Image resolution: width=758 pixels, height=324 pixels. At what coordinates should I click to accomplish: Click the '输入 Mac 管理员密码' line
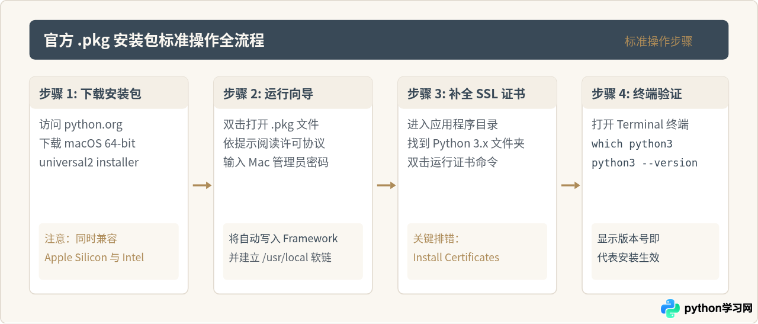point(276,162)
